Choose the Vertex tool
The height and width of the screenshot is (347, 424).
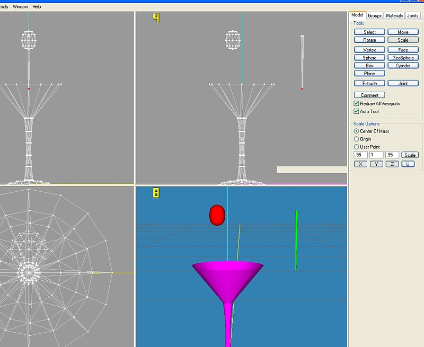[x=369, y=50]
